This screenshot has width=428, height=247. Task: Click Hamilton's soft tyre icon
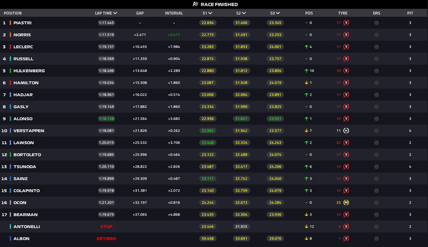tap(346, 83)
